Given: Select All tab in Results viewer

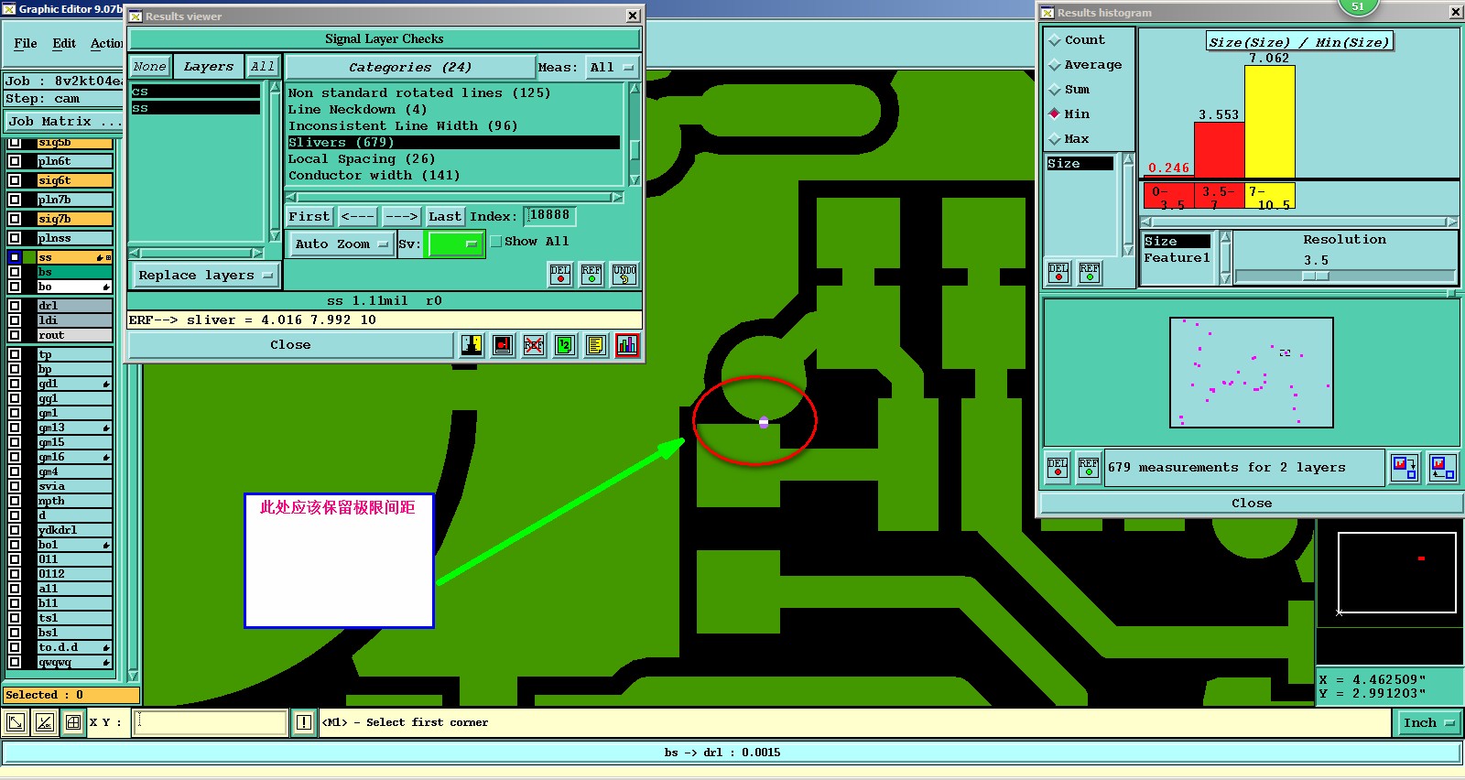Looking at the screenshot, I should 263,67.
